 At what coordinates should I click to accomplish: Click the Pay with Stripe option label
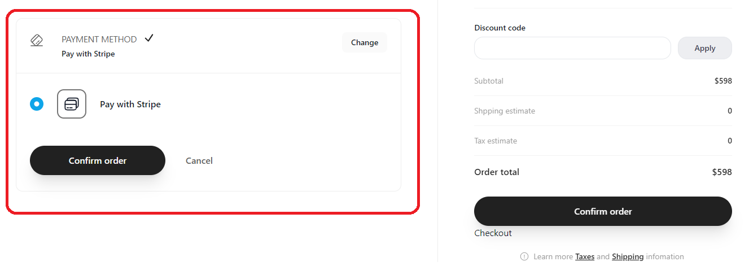130,104
